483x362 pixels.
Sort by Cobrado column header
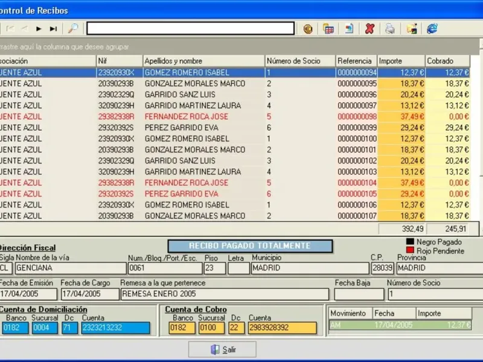tap(448, 61)
